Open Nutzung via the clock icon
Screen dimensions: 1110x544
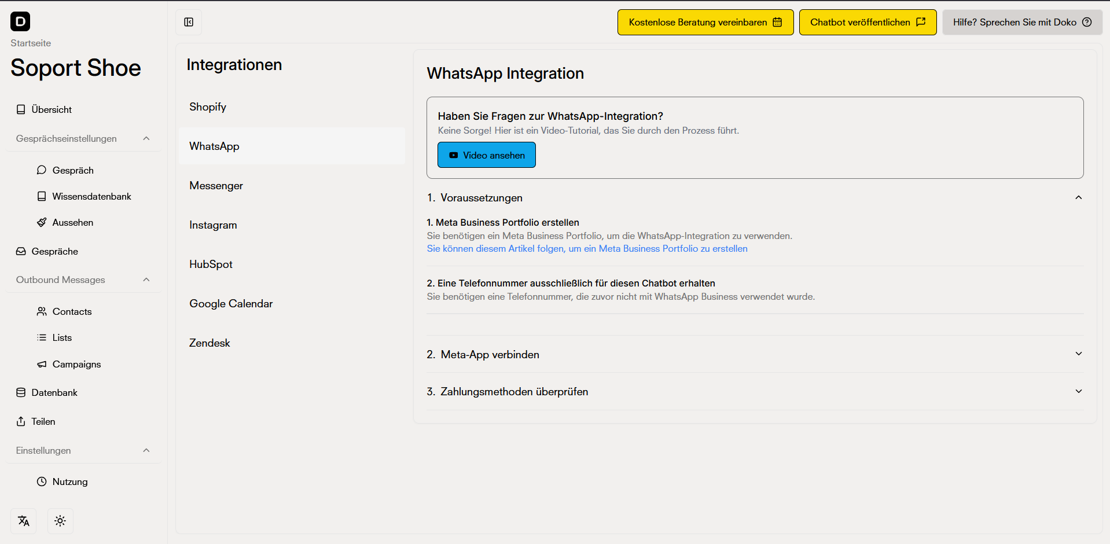41,481
